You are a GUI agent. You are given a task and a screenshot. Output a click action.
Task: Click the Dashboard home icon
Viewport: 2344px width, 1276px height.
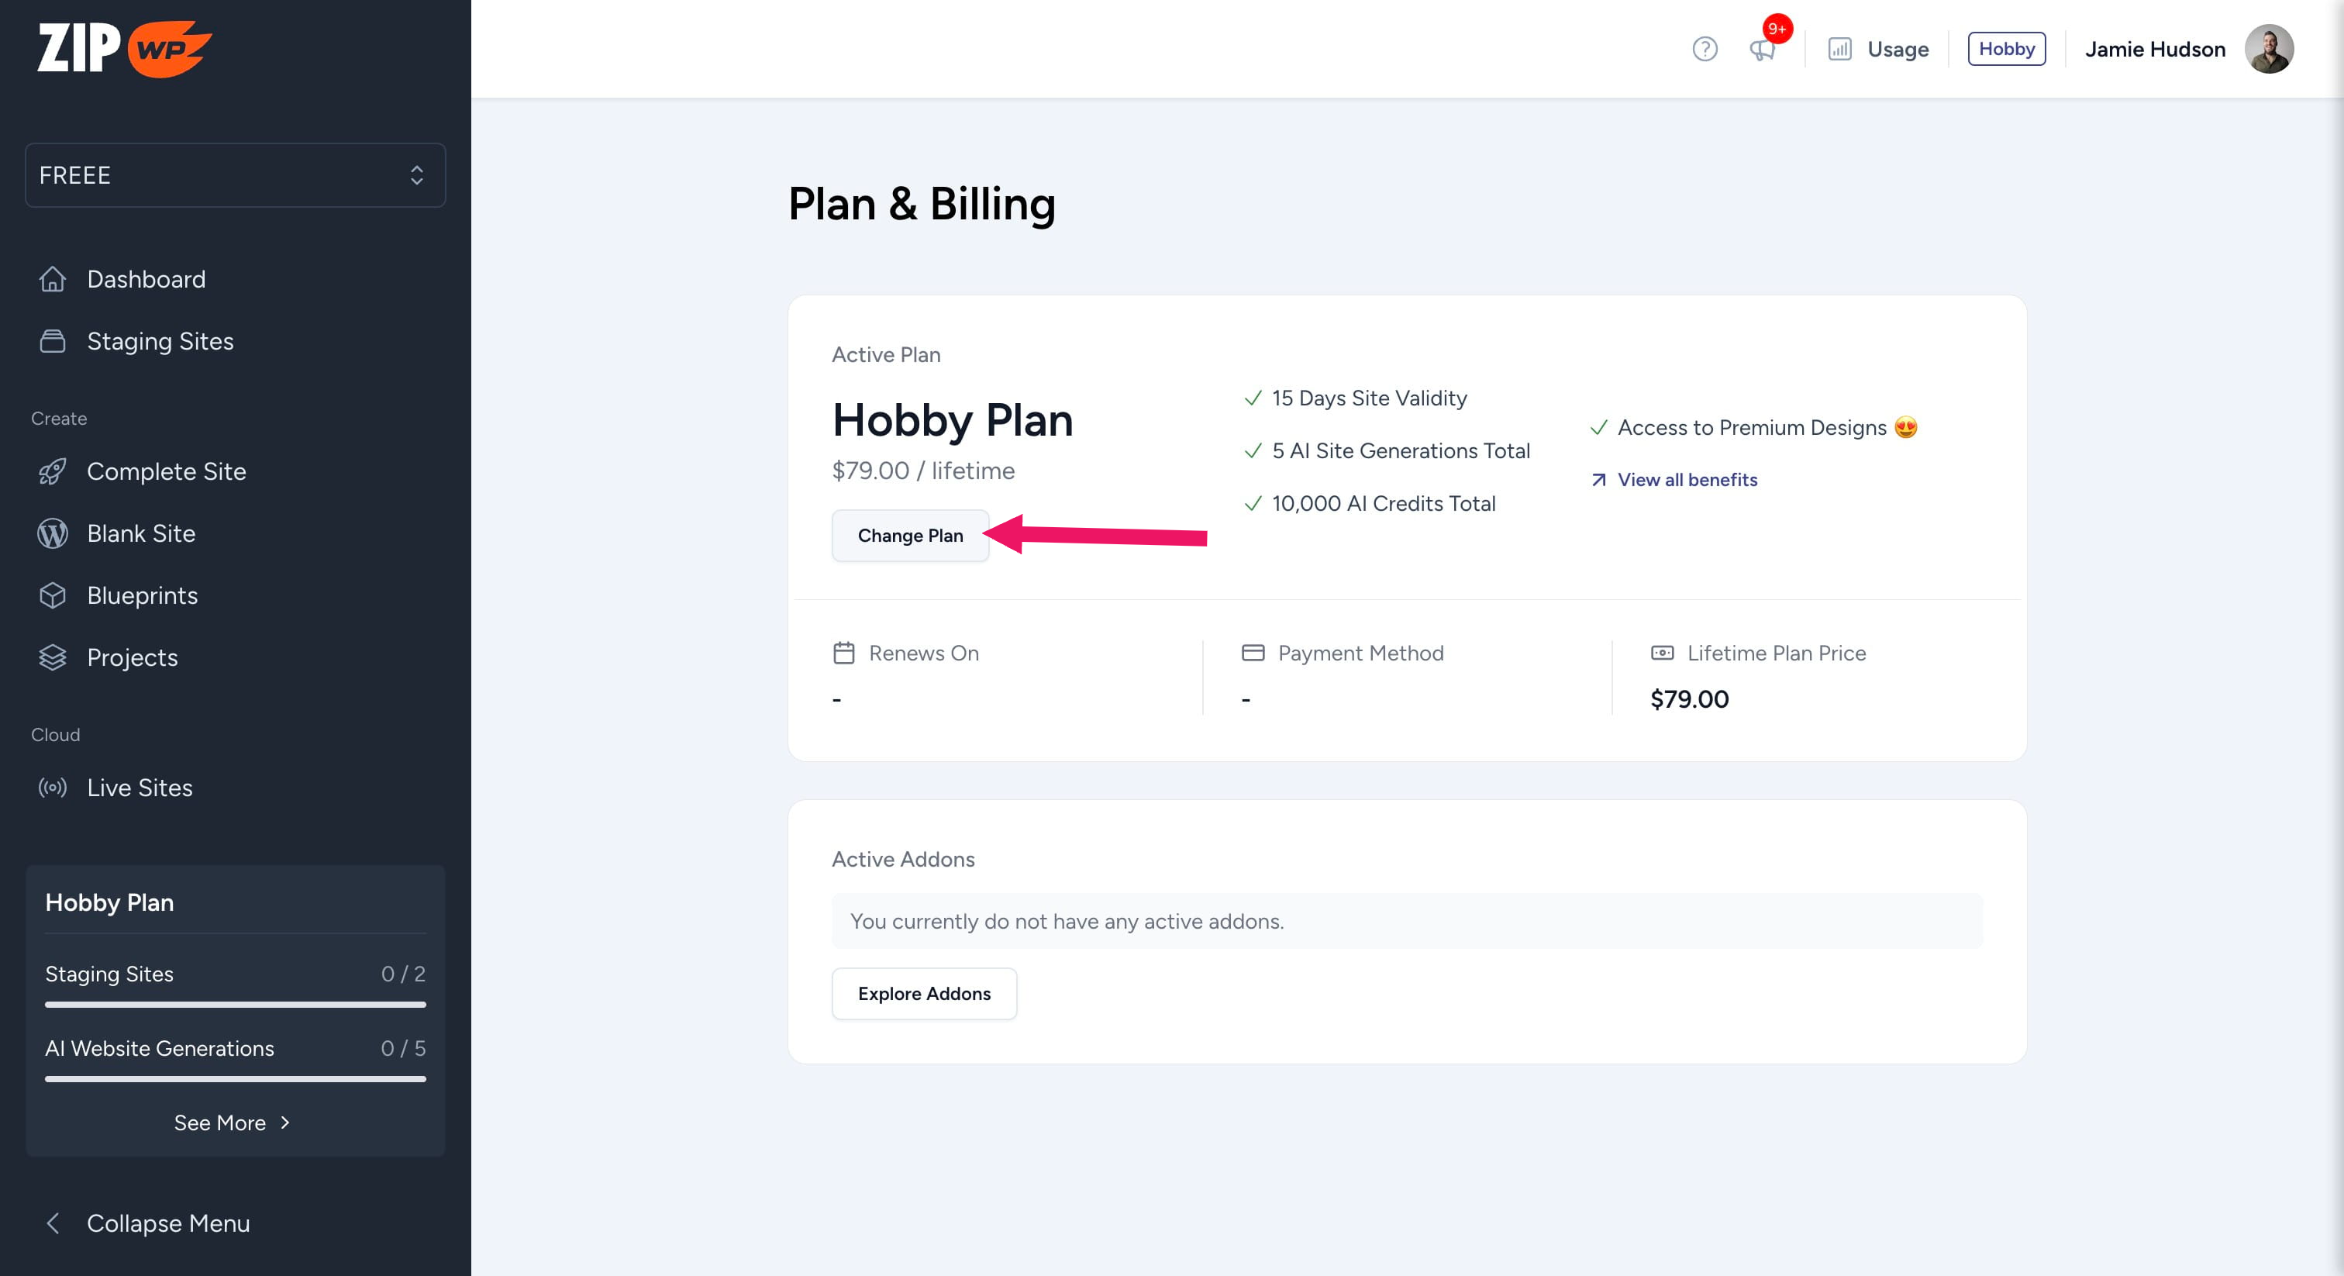click(53, 279)
